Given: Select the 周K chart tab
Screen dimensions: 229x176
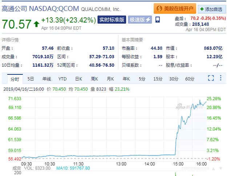Looking at the screenshot, I should point(95,79).
